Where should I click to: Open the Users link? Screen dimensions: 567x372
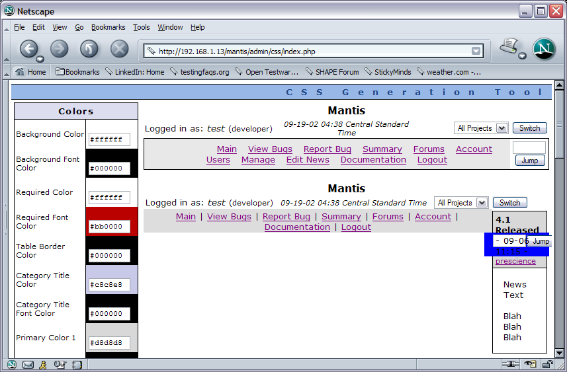click(218, 160)
